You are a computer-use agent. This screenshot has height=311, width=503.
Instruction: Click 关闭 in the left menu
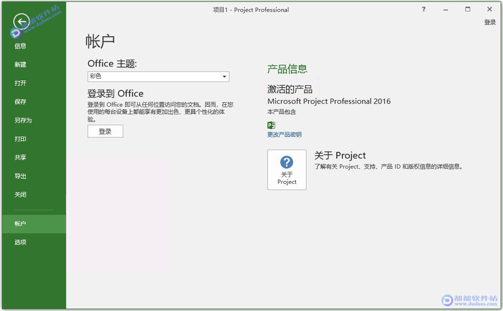20,195
